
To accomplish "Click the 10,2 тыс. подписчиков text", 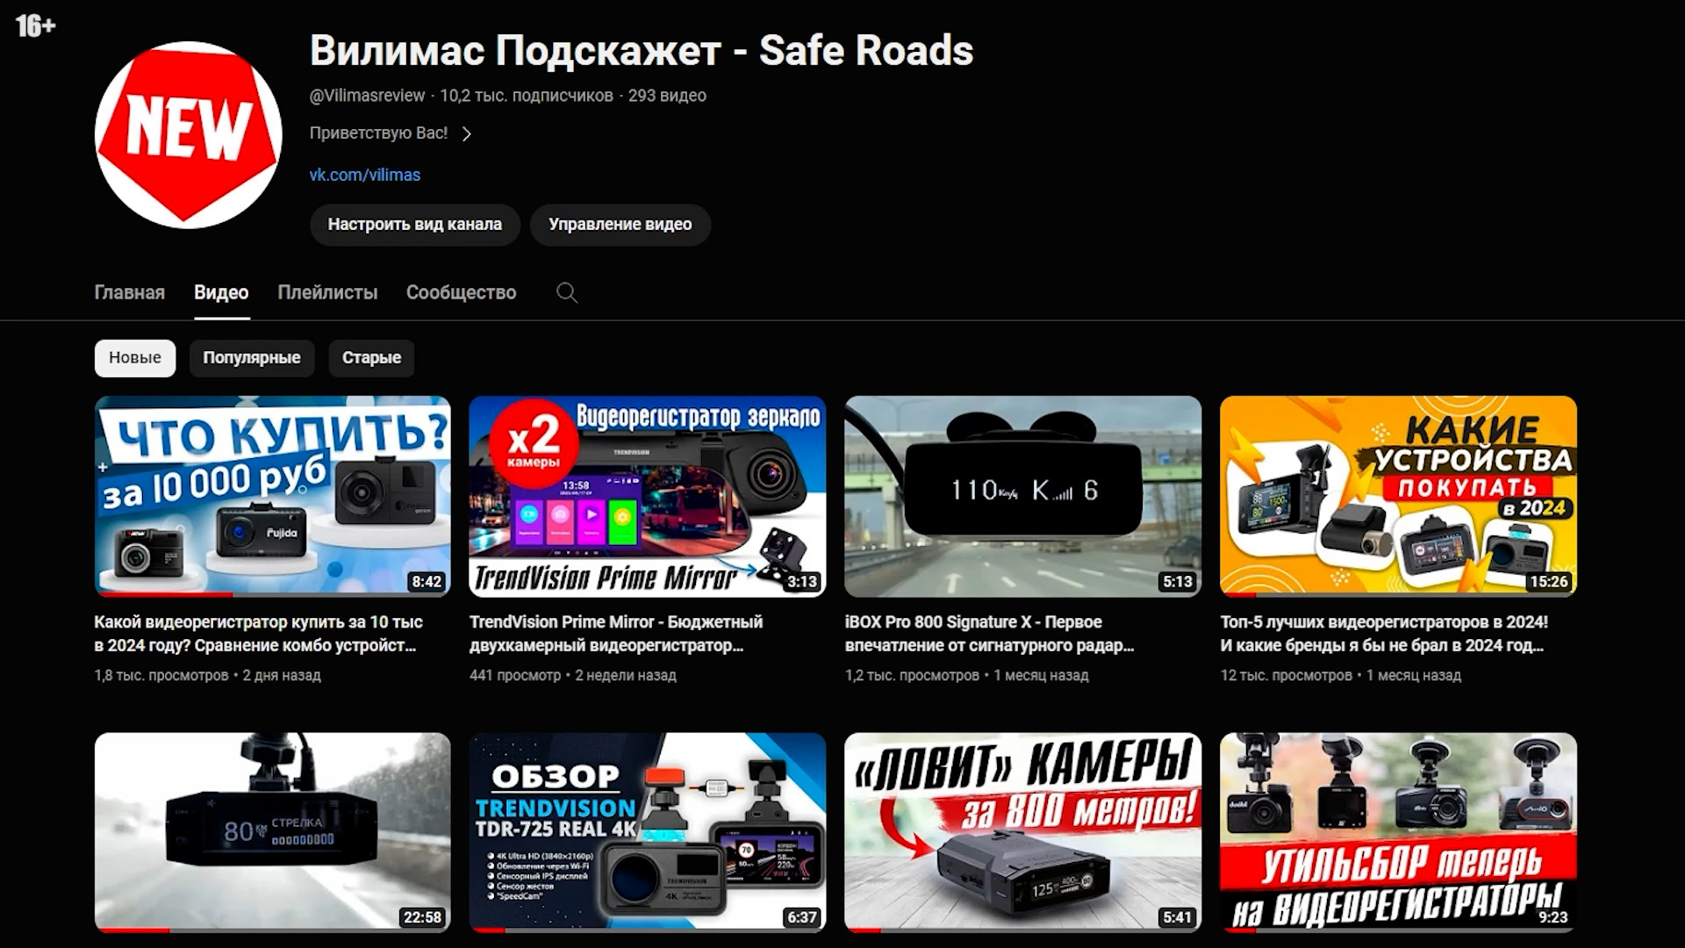I will [x=527, y=96].
